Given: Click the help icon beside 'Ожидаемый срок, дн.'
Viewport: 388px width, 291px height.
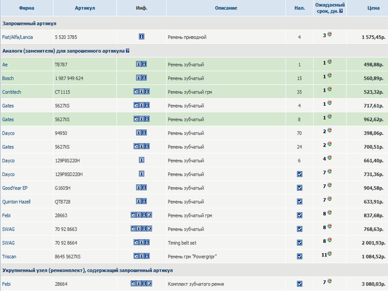Looking at the screenshot, I should click(x=341, y=11).
